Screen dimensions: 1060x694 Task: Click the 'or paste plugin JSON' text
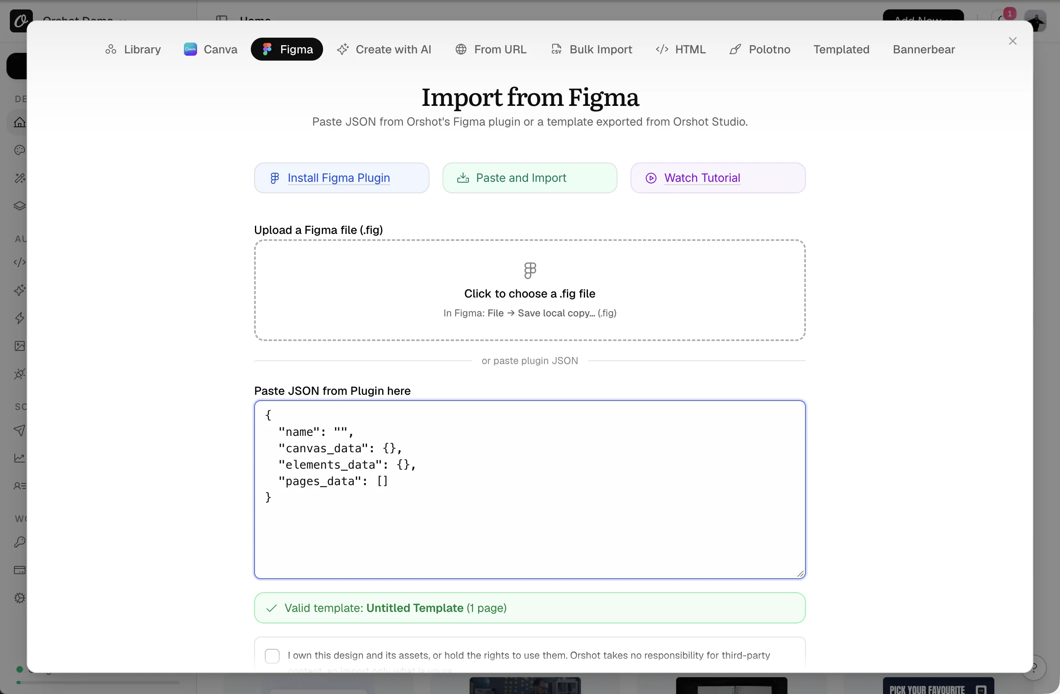(x=530, y=361)
